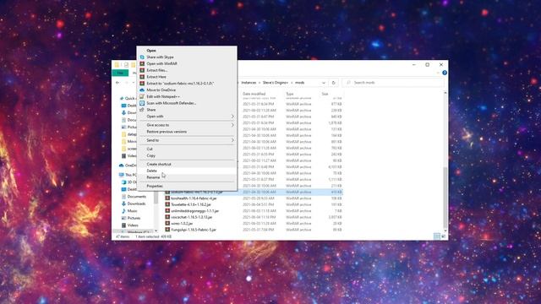Select Restore previous versions entry

(167, 132)
